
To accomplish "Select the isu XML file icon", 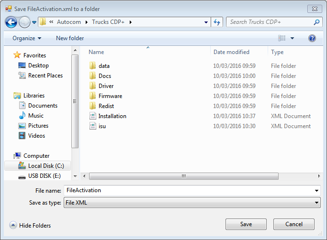I will click(93, 126).
